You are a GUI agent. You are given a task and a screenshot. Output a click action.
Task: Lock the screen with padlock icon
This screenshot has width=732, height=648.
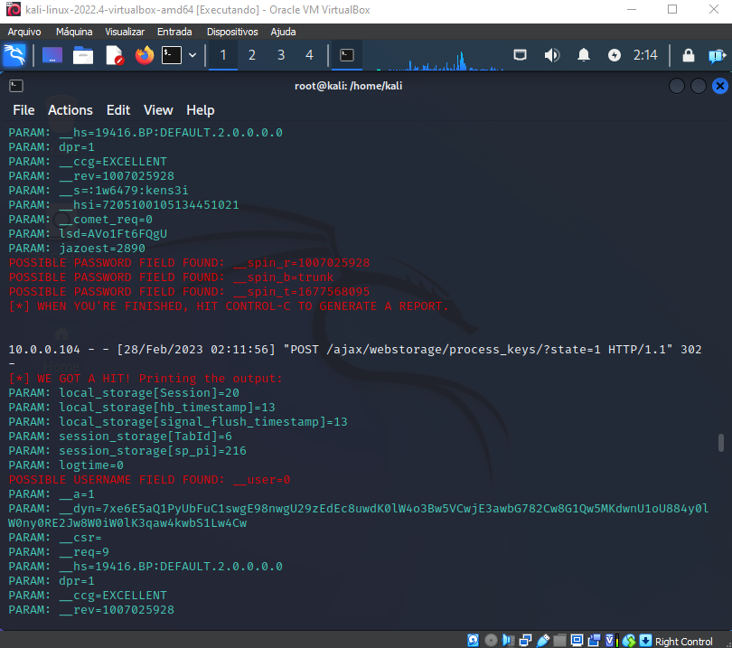click(x=688, y=55)
